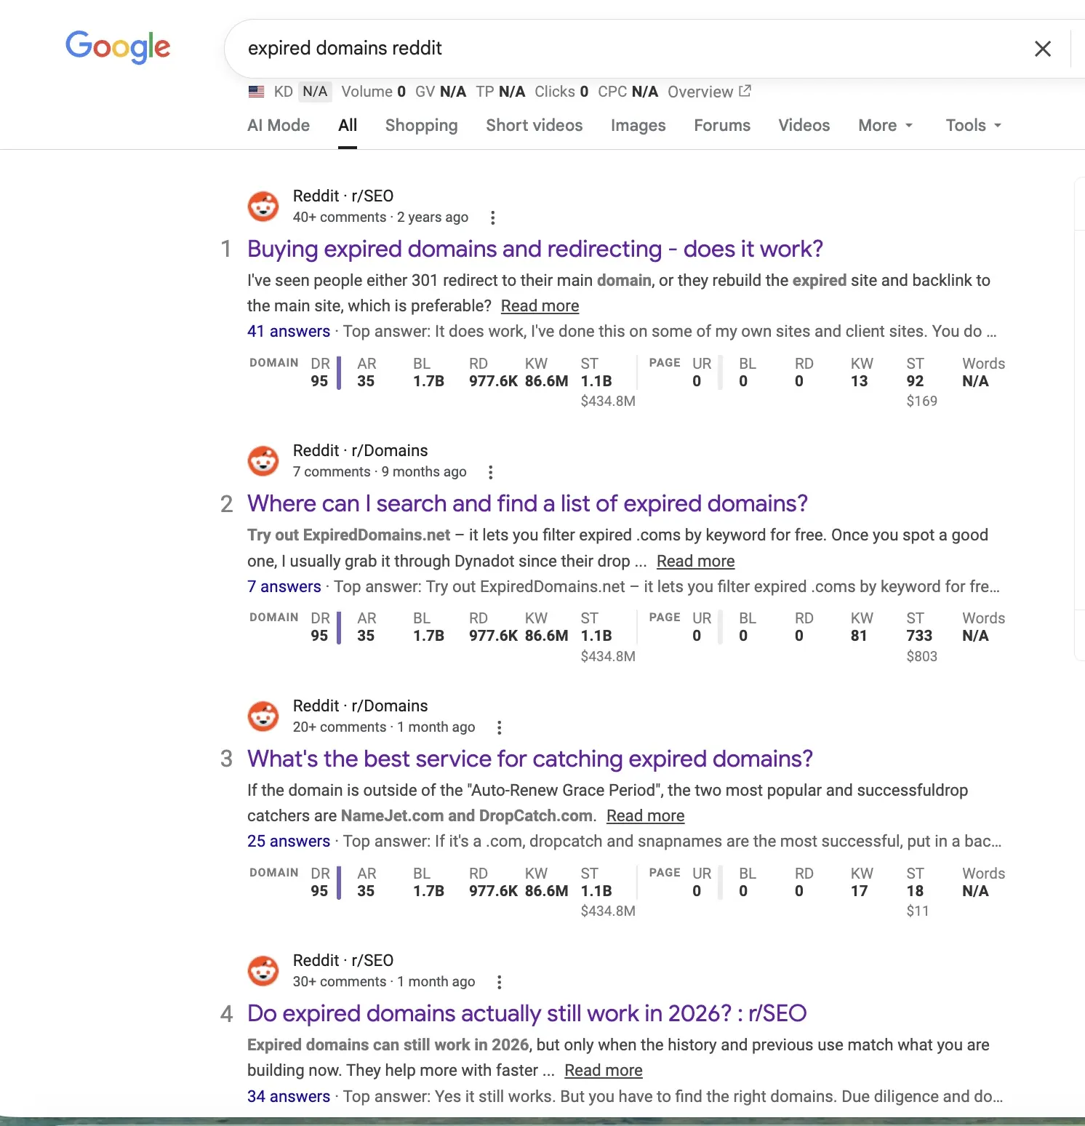
Task: Open the Overview external link icon
Action: [x=744, y=91]
